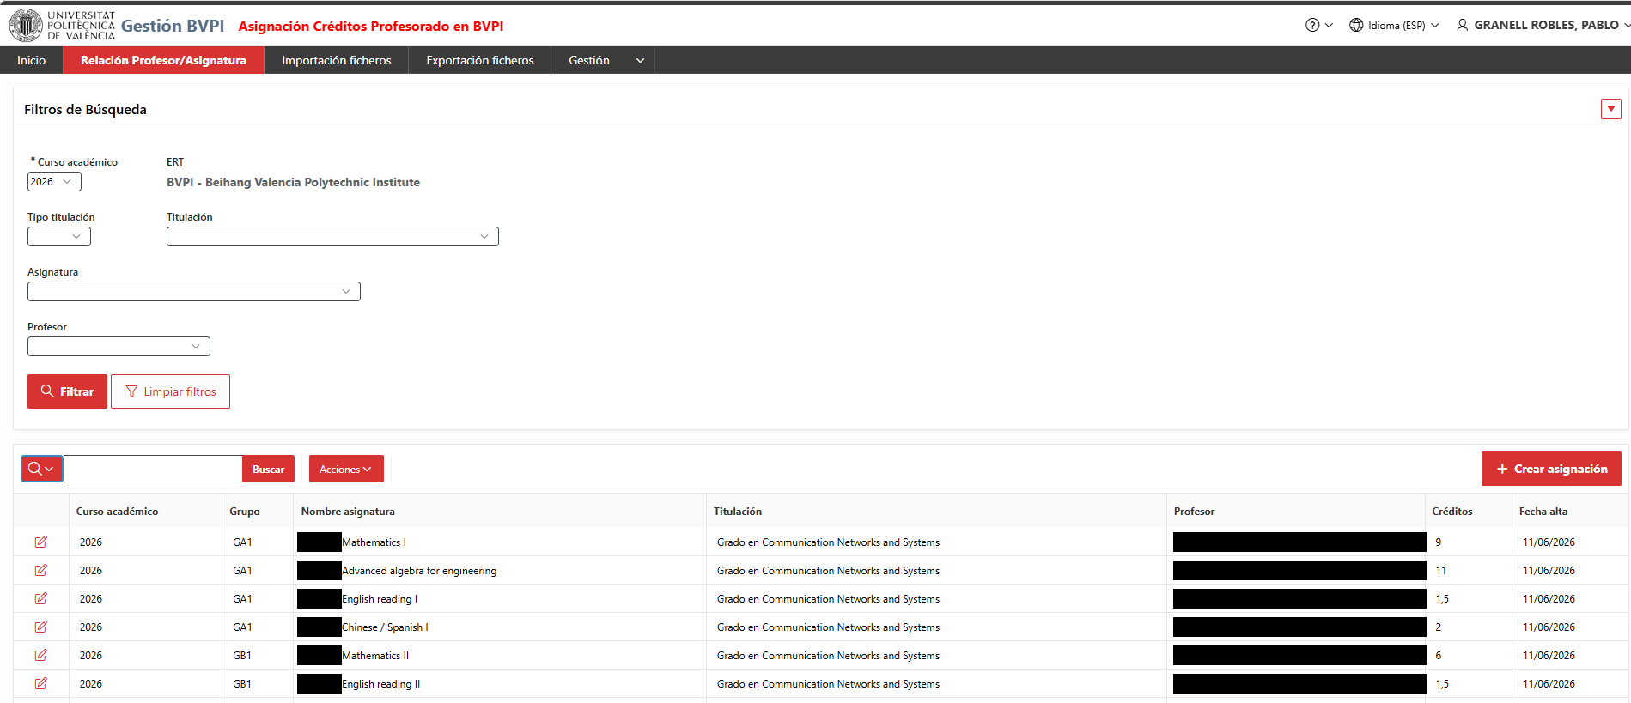Click the table search text field
The width and height of the screenshot is (1631, 703).
coord(153,469)
